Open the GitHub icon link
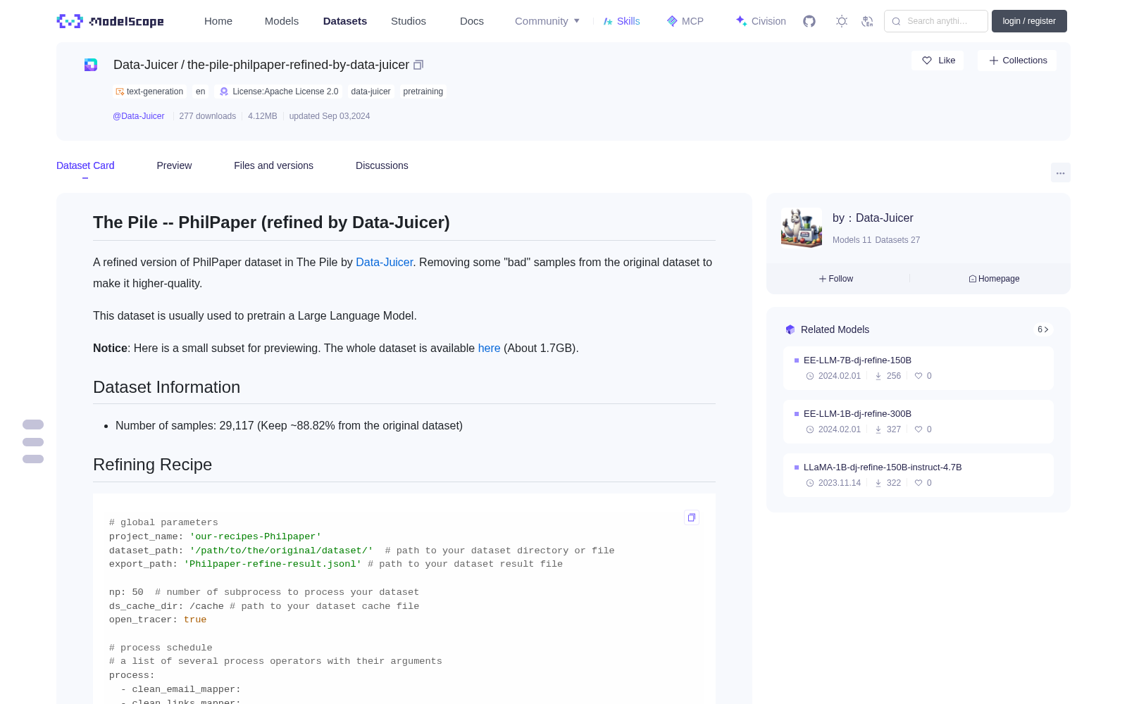1127x704 pixels. click(x=809, y=21)
